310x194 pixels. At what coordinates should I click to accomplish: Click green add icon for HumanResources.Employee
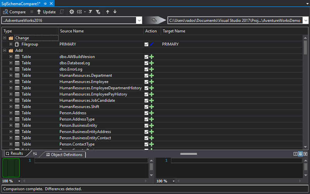152,82
